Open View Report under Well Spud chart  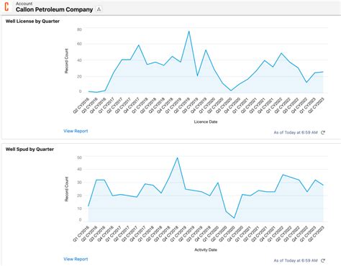click(76, 259)
